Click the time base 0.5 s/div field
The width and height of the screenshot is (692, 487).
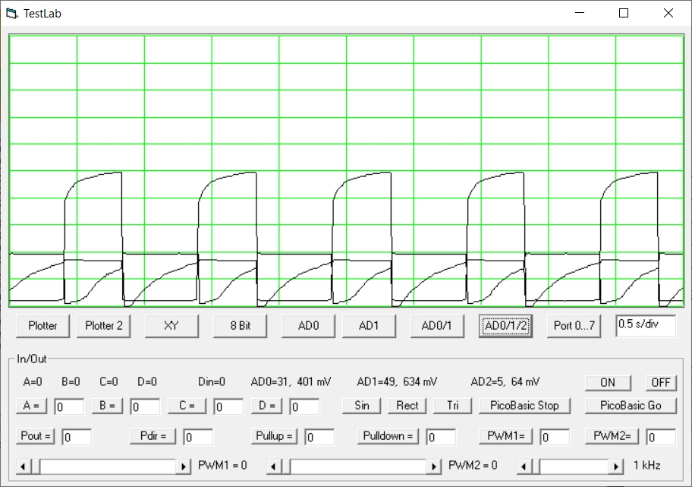tap(645, 324)
